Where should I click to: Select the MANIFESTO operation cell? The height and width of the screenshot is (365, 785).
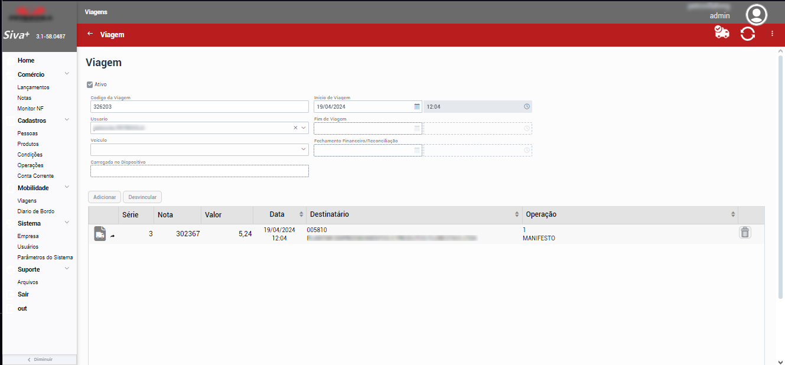[x=539, y=238]
